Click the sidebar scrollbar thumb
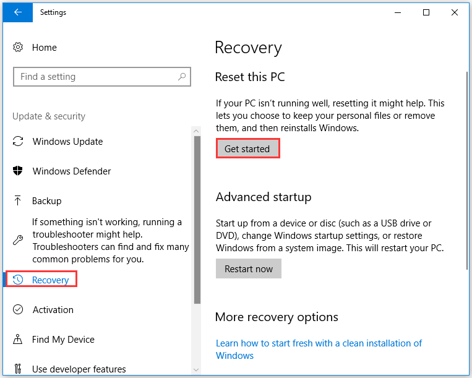472x378 pixels. tap(197, 220)
